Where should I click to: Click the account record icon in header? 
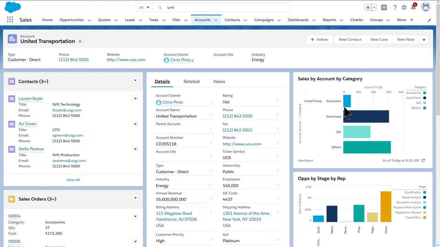click(12, 39)
